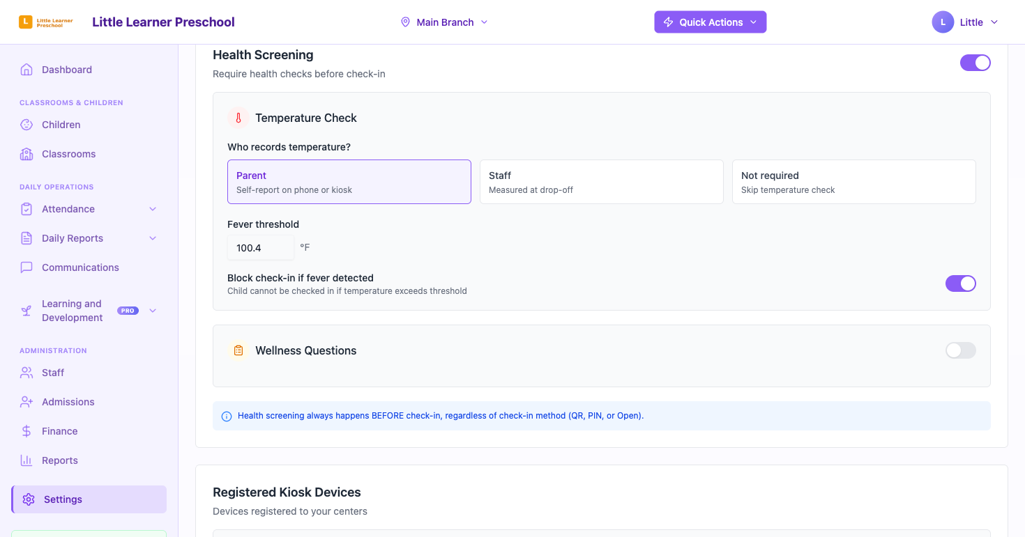
Task: Click the Admissions add-person icon
Action: (26, 402)
